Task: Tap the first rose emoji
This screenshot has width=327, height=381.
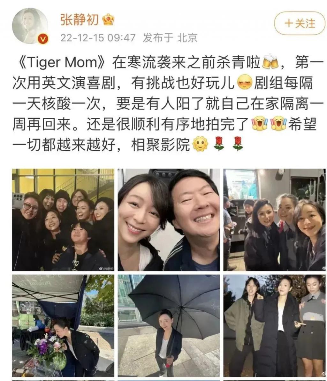Action: click(x=219, y=144)
